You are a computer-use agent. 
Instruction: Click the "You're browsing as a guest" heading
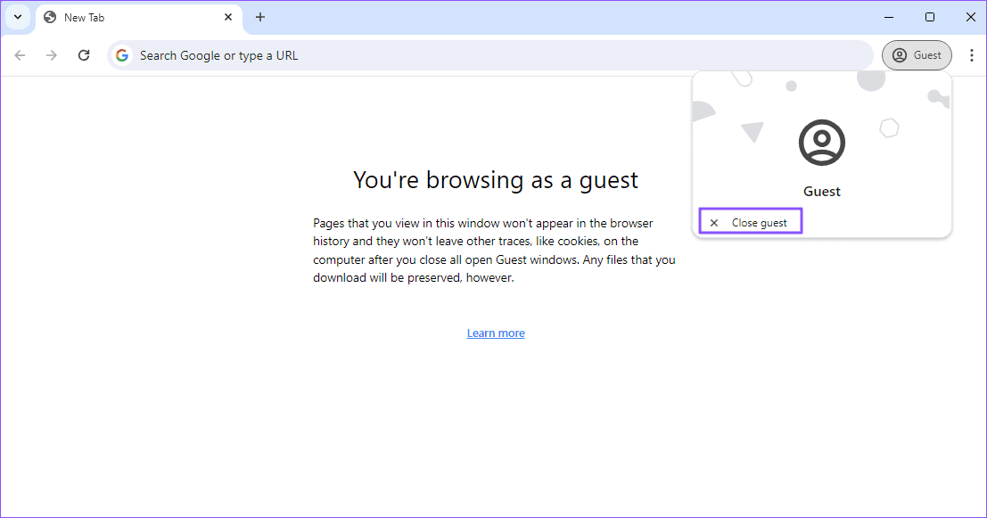[x=496, y=180]
